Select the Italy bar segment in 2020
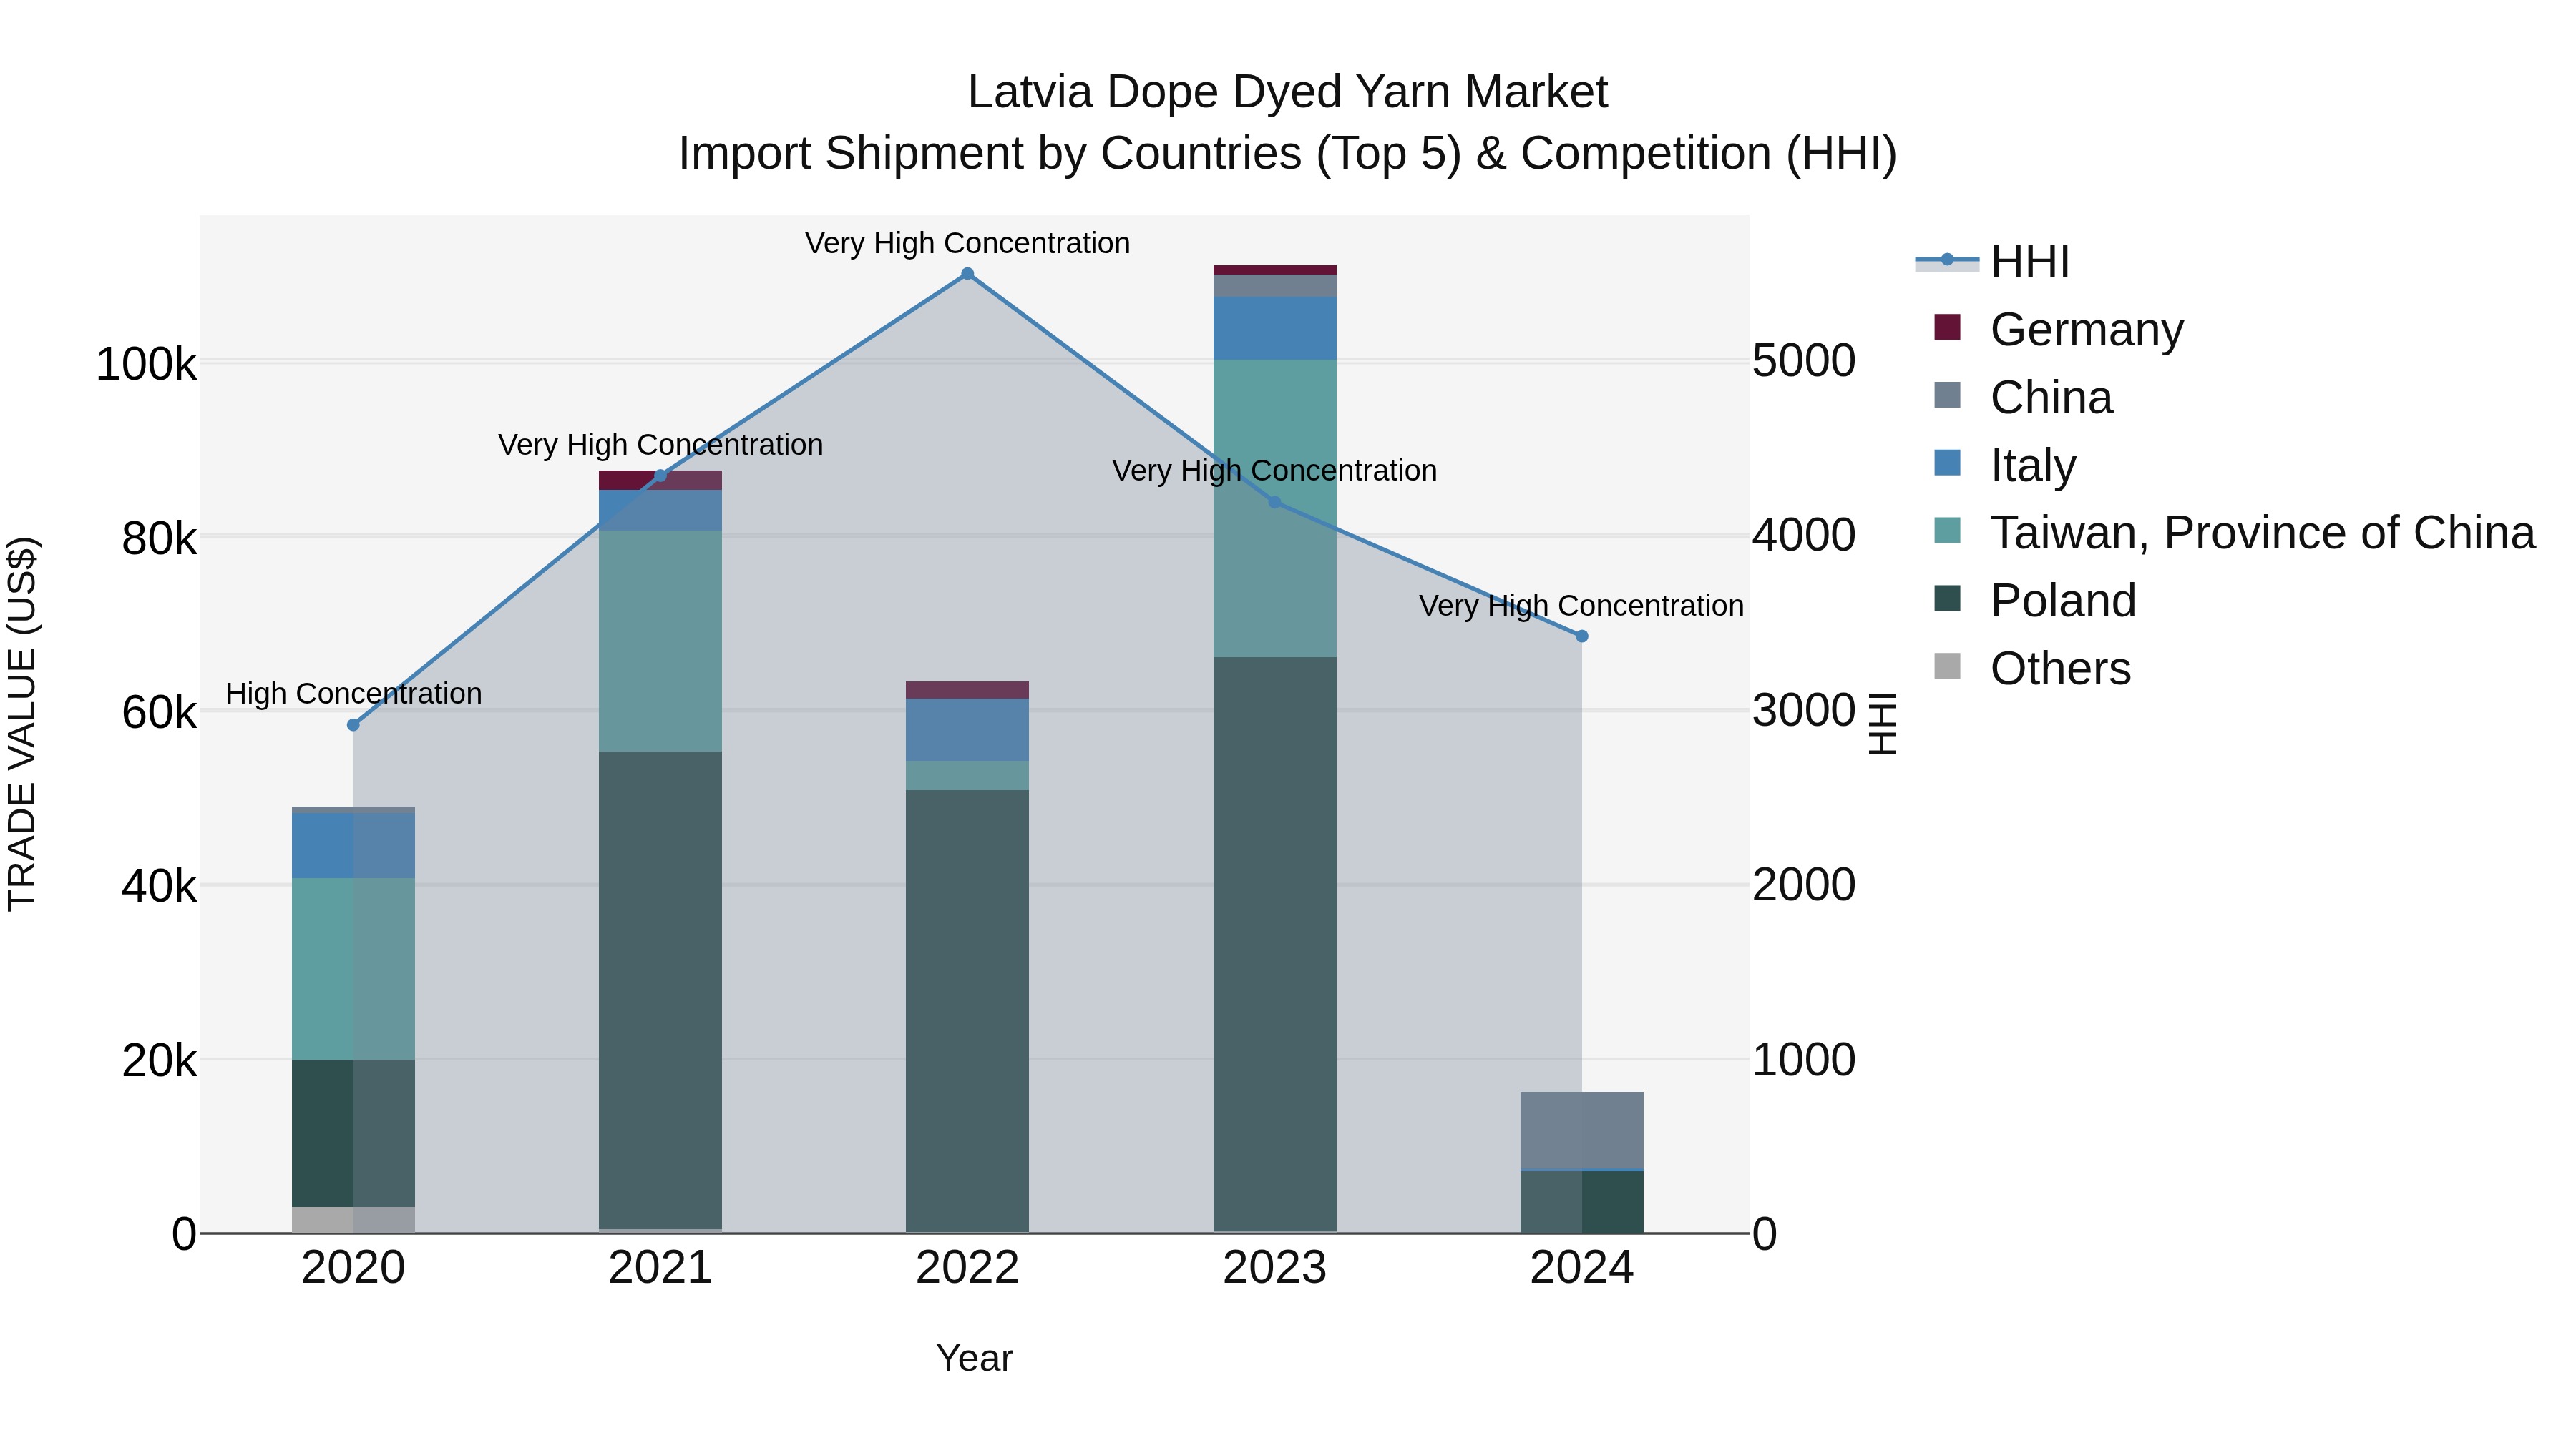 353,845
